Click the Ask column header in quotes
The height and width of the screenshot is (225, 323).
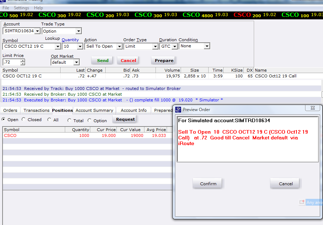(143, 70)
